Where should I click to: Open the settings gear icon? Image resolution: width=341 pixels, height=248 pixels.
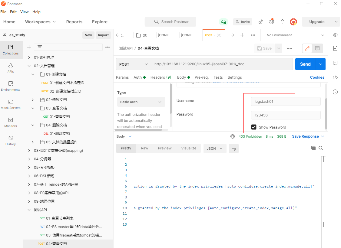tap(272, 22)
